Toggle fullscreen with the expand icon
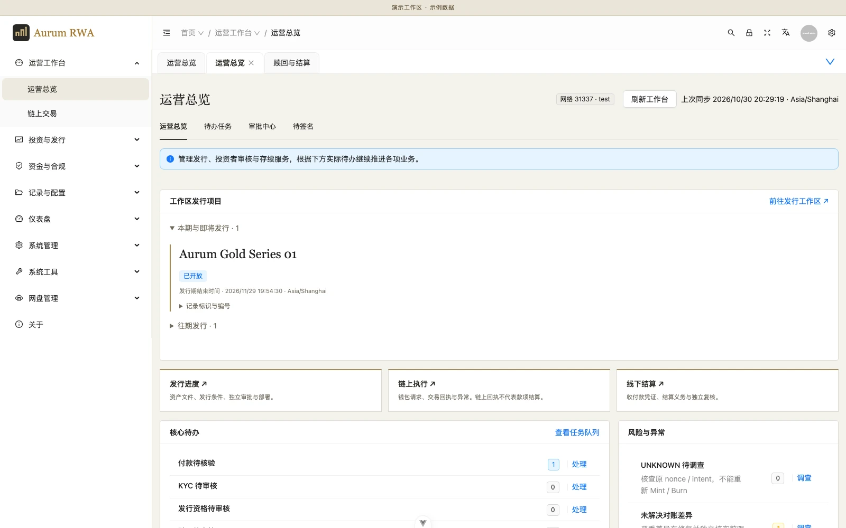846x528 pixels. (767, 33)
